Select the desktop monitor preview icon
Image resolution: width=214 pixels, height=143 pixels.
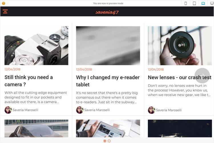click(x=212, y=3)
